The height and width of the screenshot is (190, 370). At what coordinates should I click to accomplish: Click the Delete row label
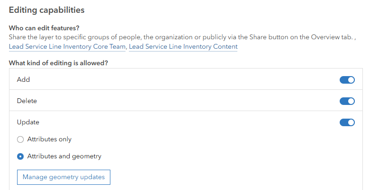click(27, 101)
